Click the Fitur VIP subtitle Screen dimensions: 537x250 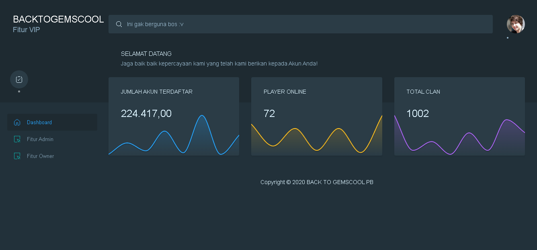27,30
